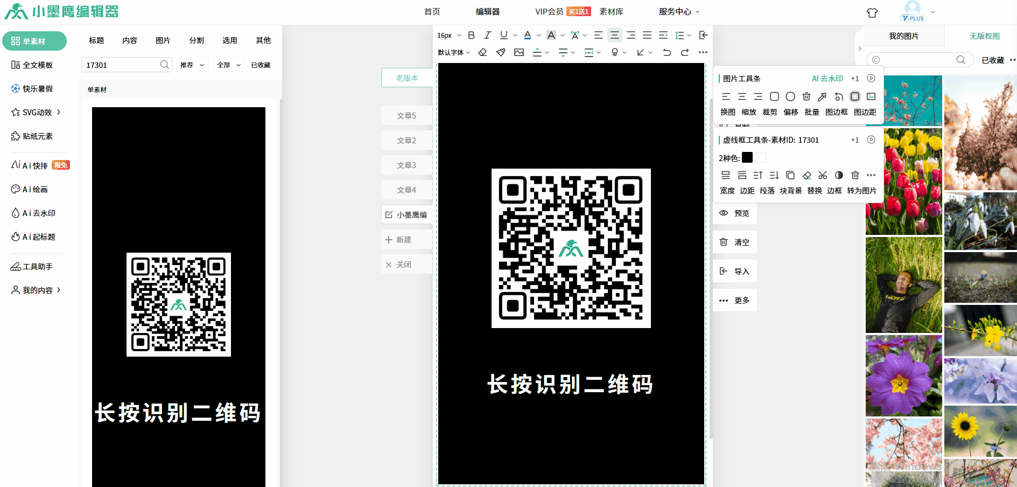Delete block using dashed-frame toolbar trash icon
This screenshot has width=1017, height=487.
(x=855, y=175)
